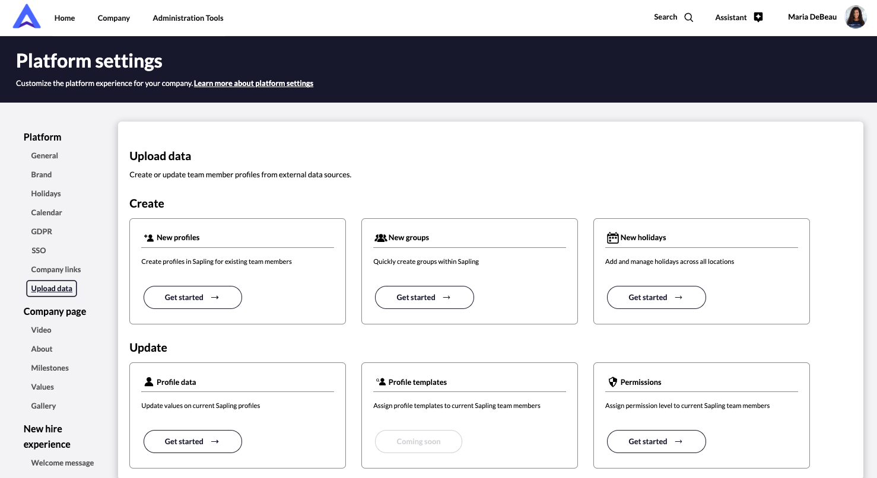
Task: Click the New groups people icon
Action: [380, 238]
